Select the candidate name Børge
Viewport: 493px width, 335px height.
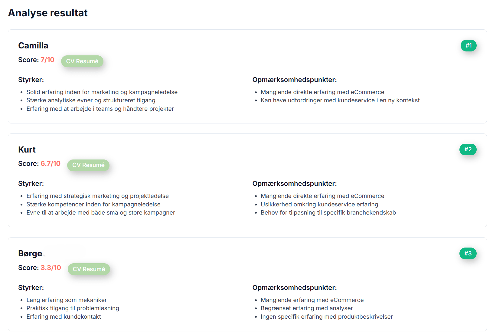click(30, 253)
